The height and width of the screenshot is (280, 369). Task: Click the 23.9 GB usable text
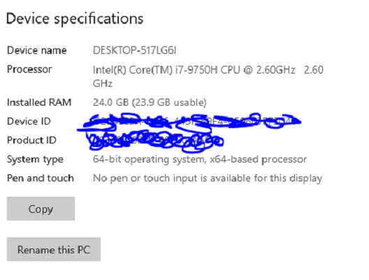click(x=169, y=102)
